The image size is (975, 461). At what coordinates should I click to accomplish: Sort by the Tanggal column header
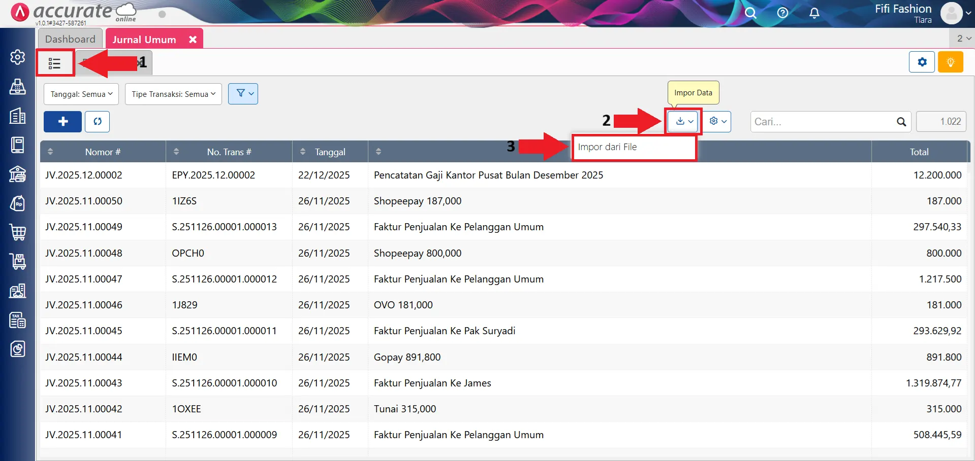coord(329,151)
